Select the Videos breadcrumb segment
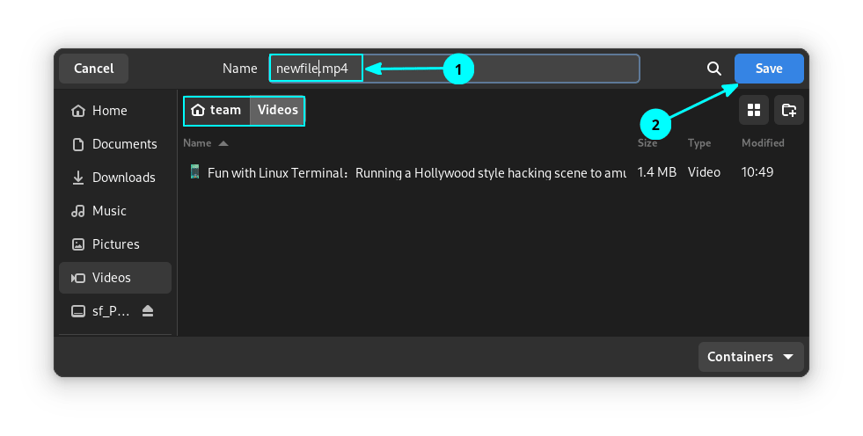Image resolution: width=863 pixels, height=436 pixels. (277, 111)
